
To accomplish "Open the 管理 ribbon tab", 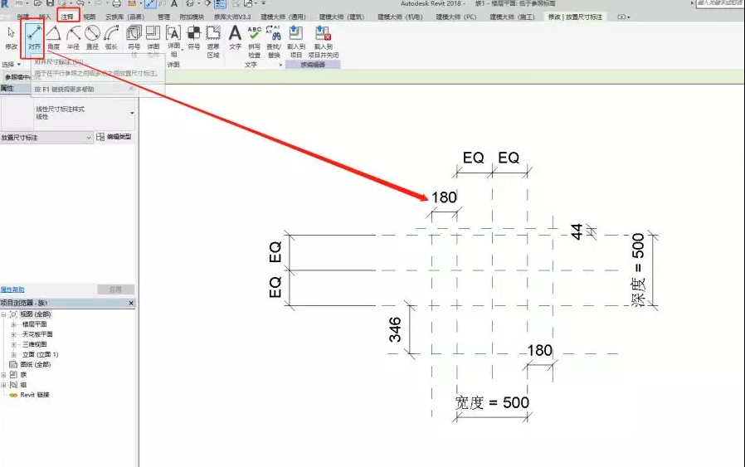I will point(163,17).
